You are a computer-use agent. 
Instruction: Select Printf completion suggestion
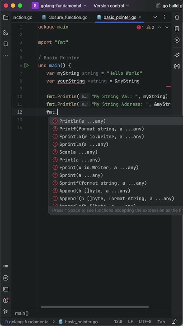(x=116, y=129)
